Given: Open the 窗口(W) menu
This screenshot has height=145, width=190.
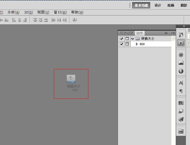Looking at the screenshot, I should coord(60,12).
